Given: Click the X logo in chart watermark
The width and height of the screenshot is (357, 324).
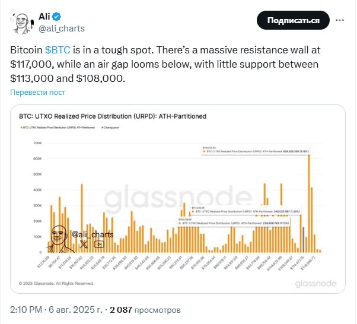Looking at the screenshot, I should point(84,243).
